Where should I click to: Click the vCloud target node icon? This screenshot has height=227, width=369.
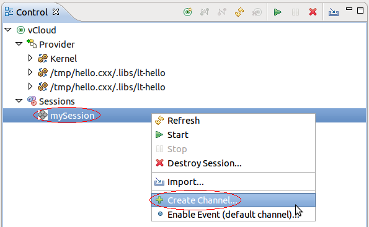(x=20, y=30)
